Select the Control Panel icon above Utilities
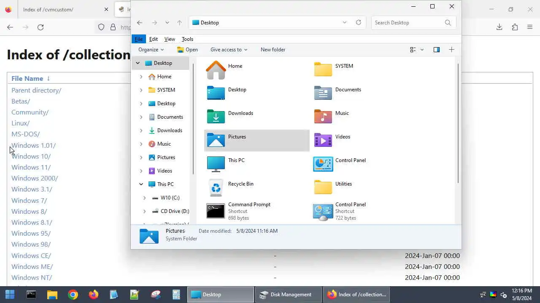 323,164
